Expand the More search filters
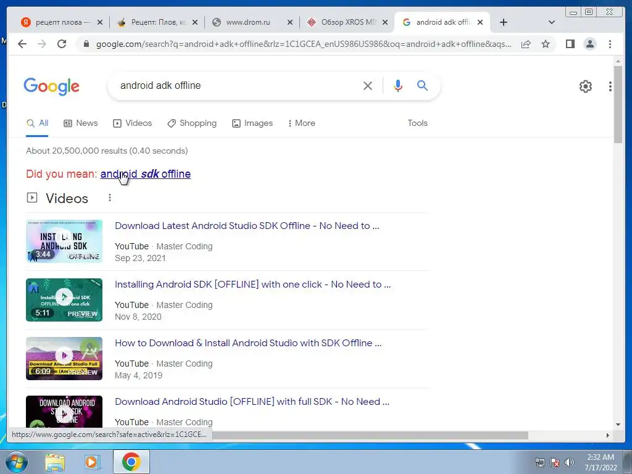The width and height of the screenshot is (632, 474). pyautogui.click(x=301, y=123)
